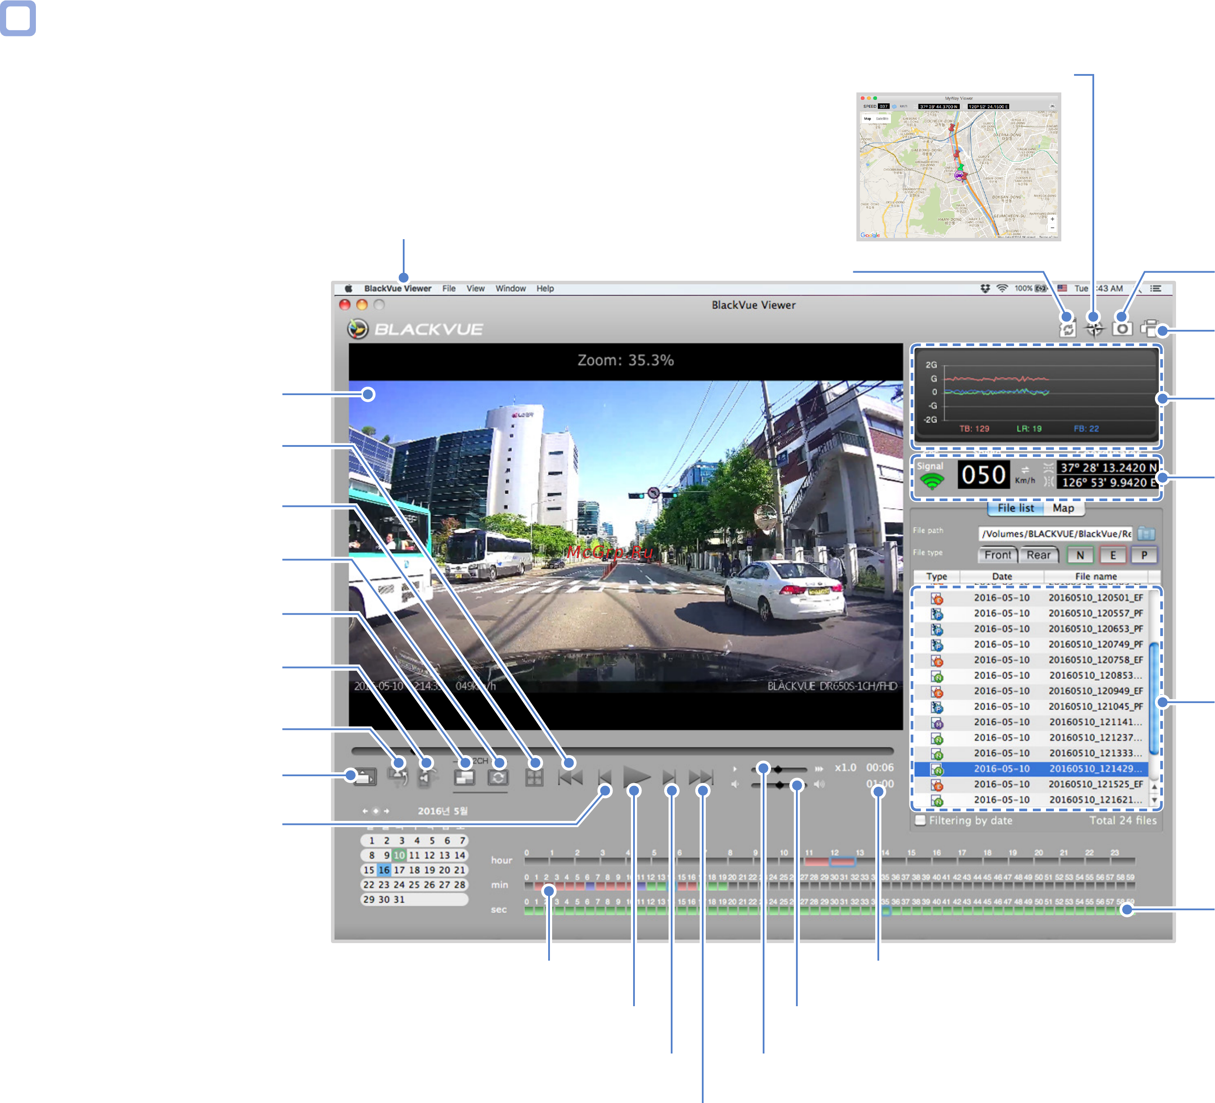Click the picture-in-picture icon under 2CH
The width and height of the screenshot is (1215, 1103).
tap(464, 778)
